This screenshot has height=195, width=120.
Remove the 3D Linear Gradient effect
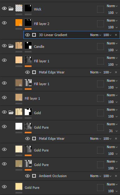coord(116,35)
